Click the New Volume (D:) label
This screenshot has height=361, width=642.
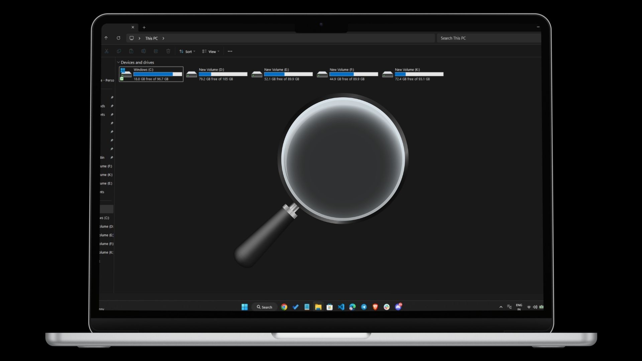pyautogui.click(x=211, y=70)
